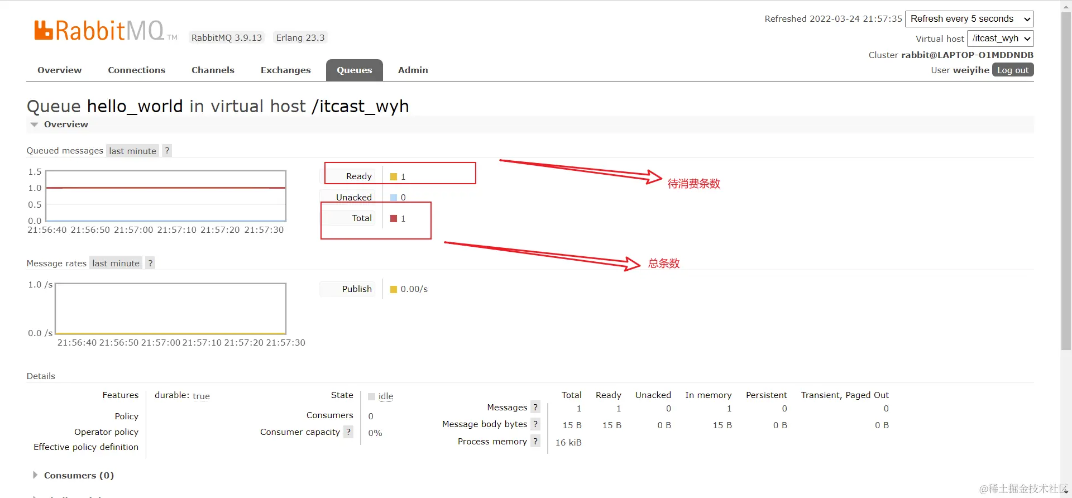Open the refresh interval dropdown
The width and height of the screenshot is (1072, 498).
[969, 19]
